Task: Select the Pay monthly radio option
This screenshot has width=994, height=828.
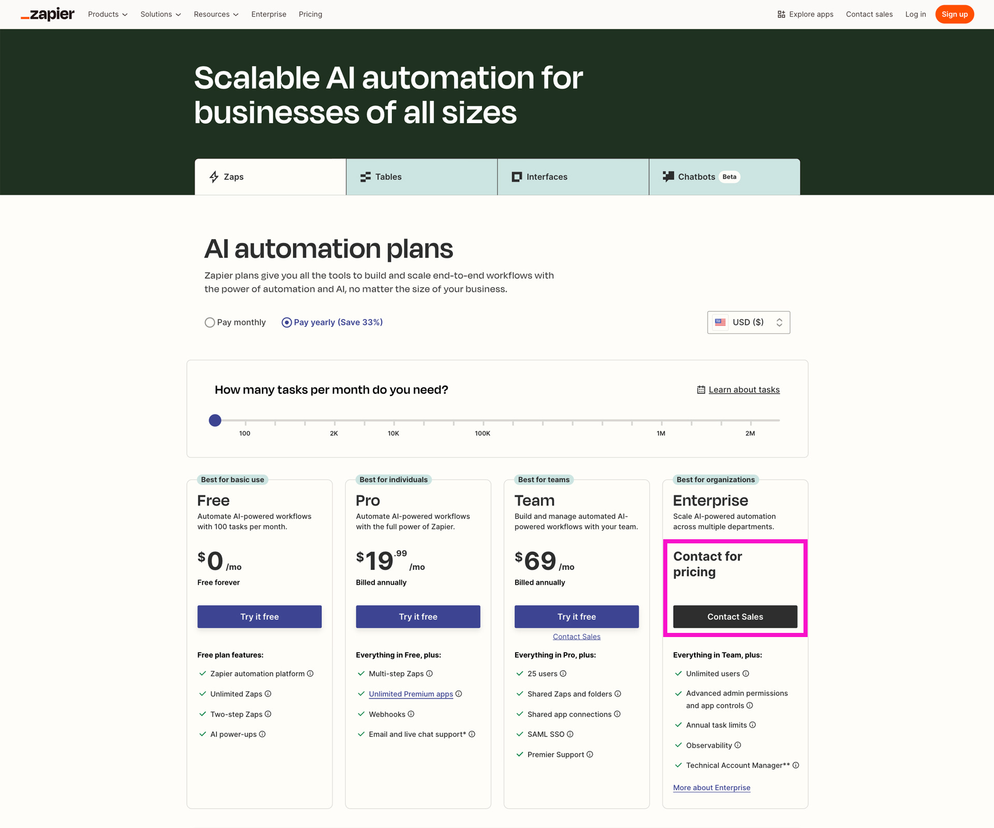Action: point(210,322)
